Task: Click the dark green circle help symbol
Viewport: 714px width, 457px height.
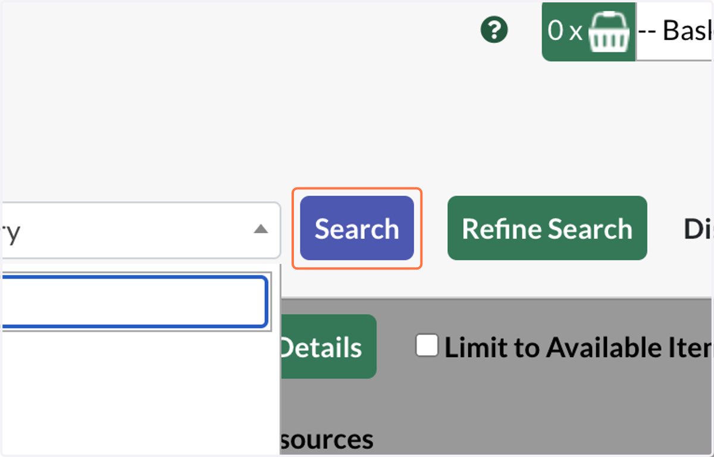Action: coord(494,29)
